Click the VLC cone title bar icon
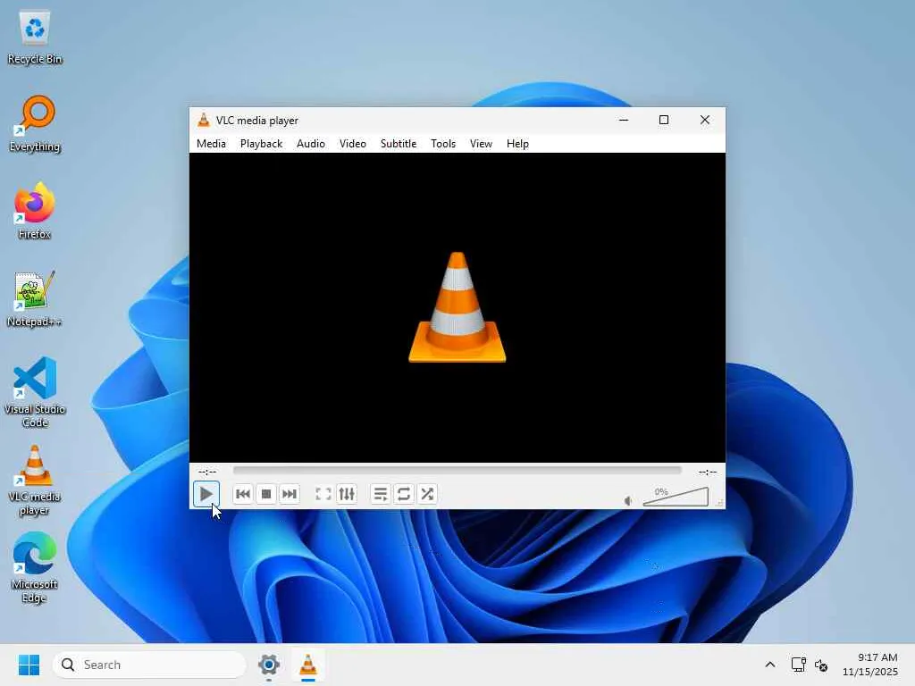Screen dimensions: 915x686 [x=204, y=121]
